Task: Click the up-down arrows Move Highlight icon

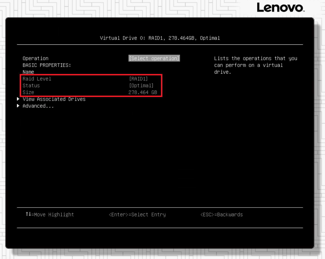Action: (28, 214)
